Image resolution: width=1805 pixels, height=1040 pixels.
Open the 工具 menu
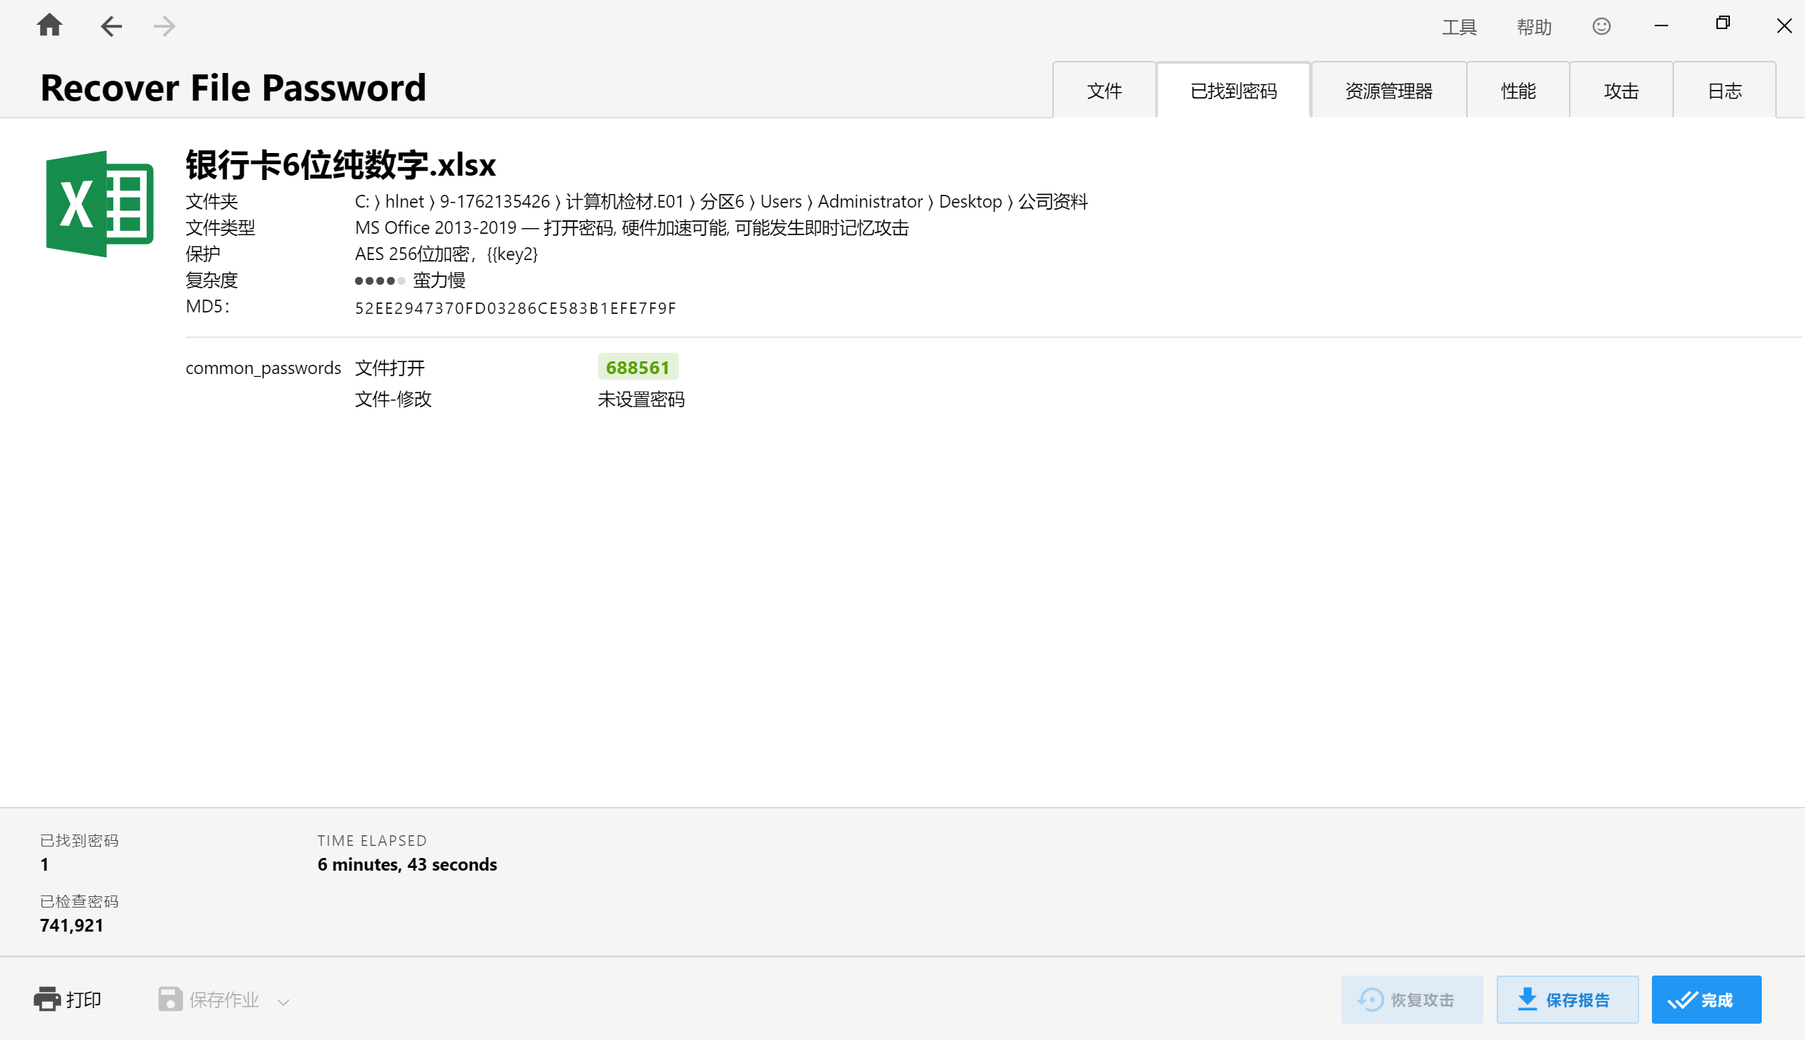point(1458,27)
